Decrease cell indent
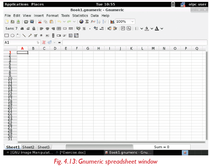The image size is (209, 167). click(109, 29)
